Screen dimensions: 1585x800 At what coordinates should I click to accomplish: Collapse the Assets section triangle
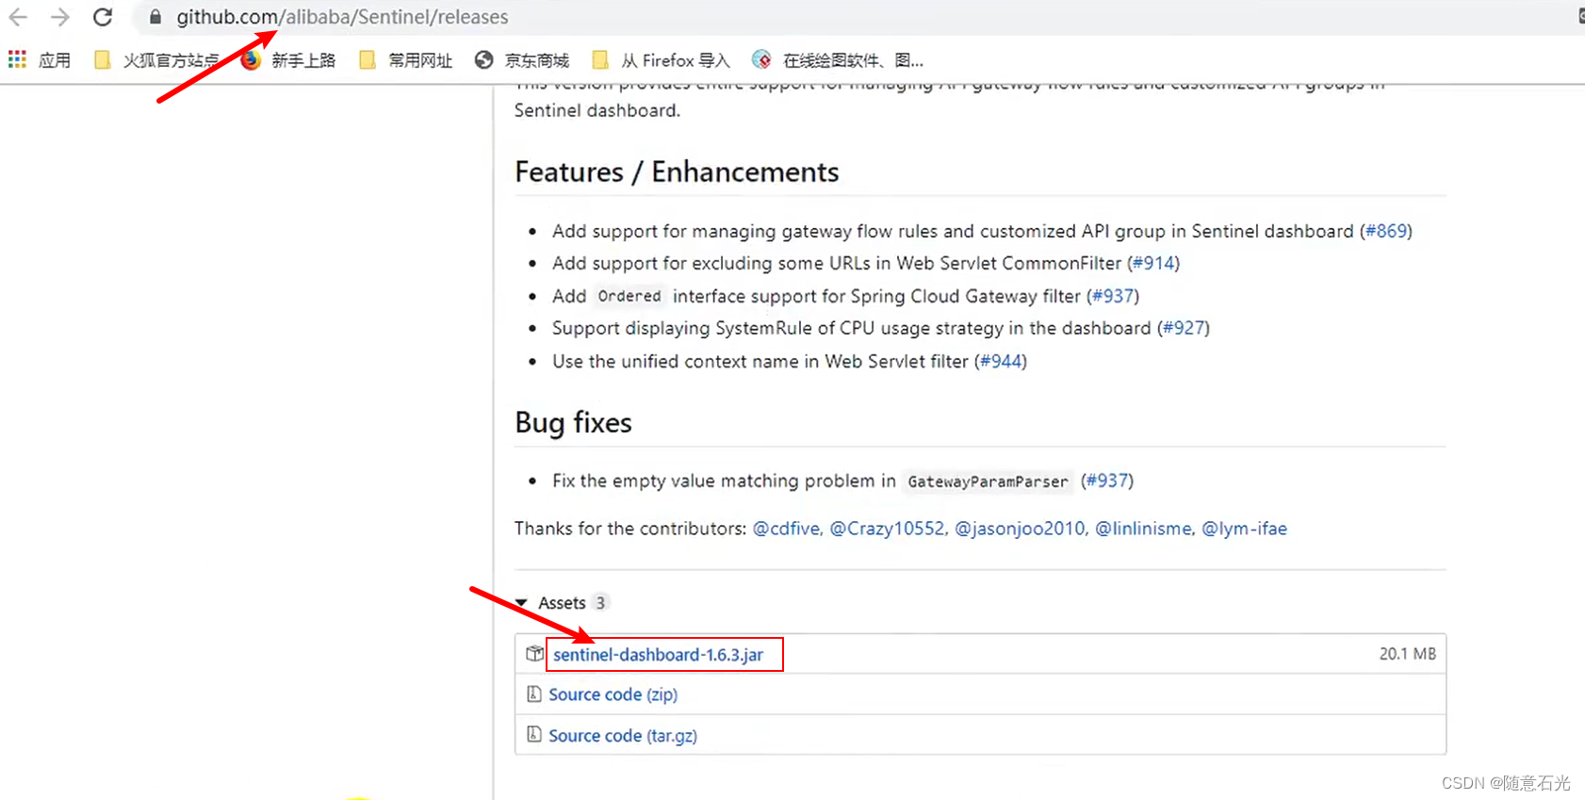(521, 603)
